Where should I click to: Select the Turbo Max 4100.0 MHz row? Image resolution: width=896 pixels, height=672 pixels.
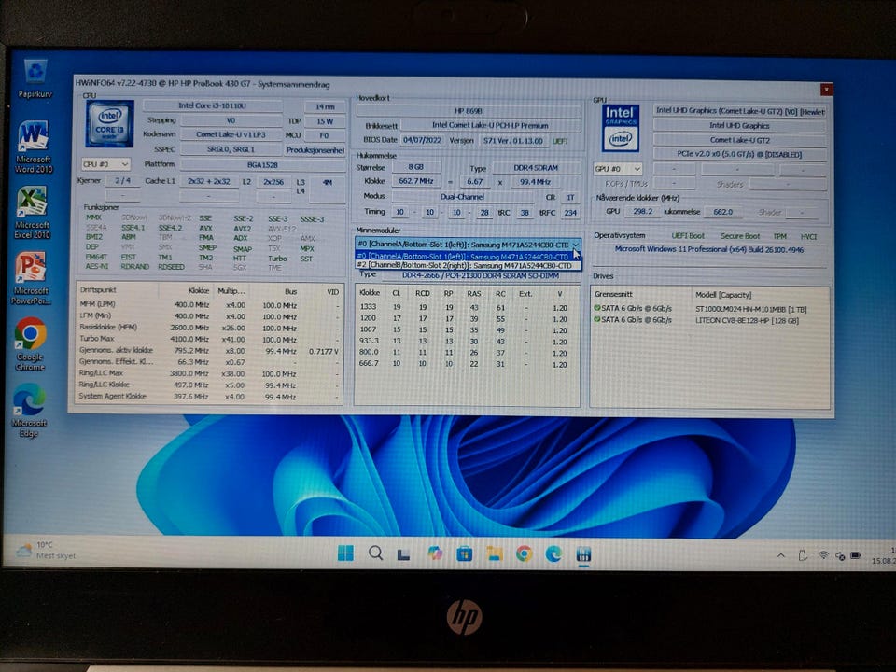pos(210,339)
